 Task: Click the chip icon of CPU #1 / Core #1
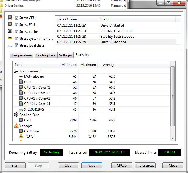click(x=21, y=87)
